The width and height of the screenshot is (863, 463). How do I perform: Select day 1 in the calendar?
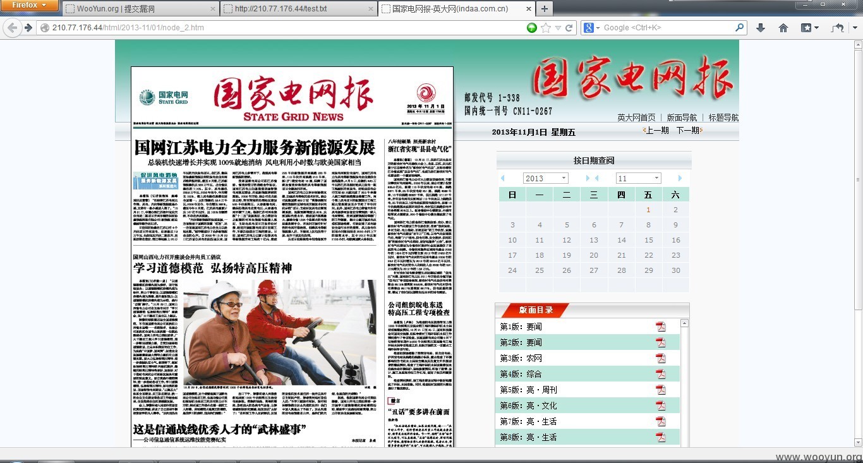648,210
